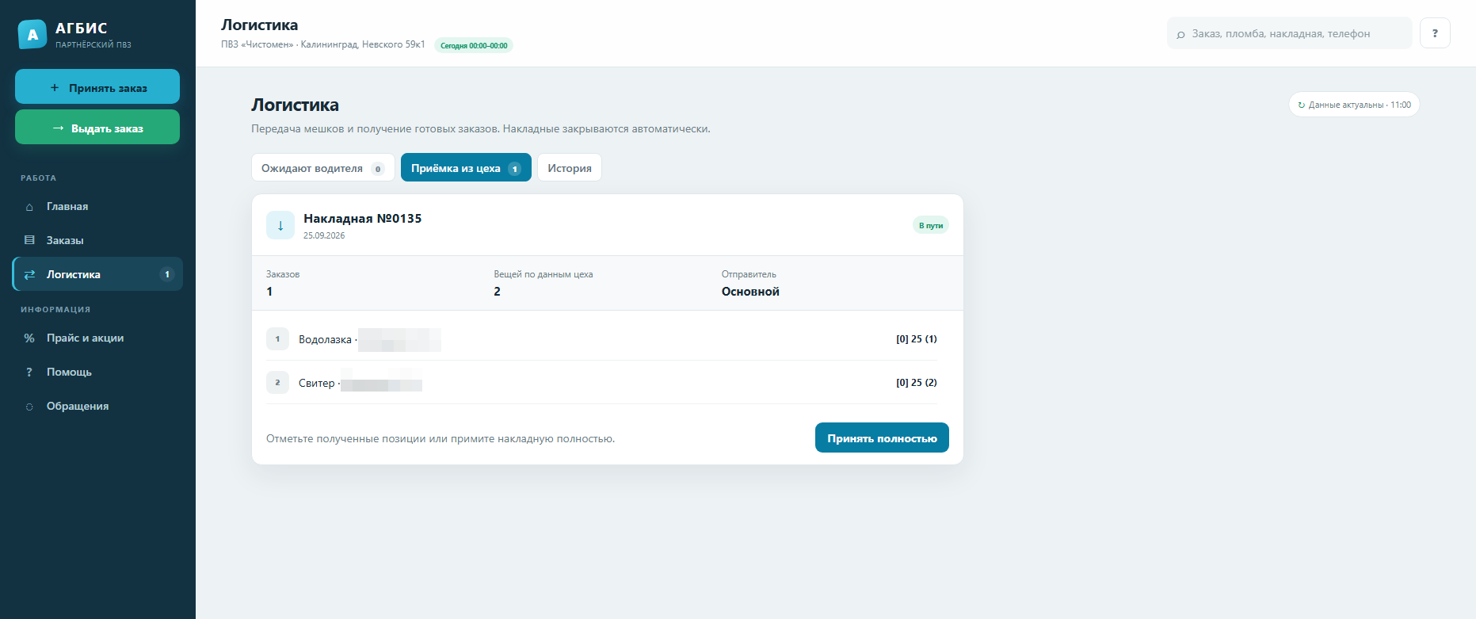The image size is (1476, 619).
Task: Open Обращения section
Action: tap(97, 407)
